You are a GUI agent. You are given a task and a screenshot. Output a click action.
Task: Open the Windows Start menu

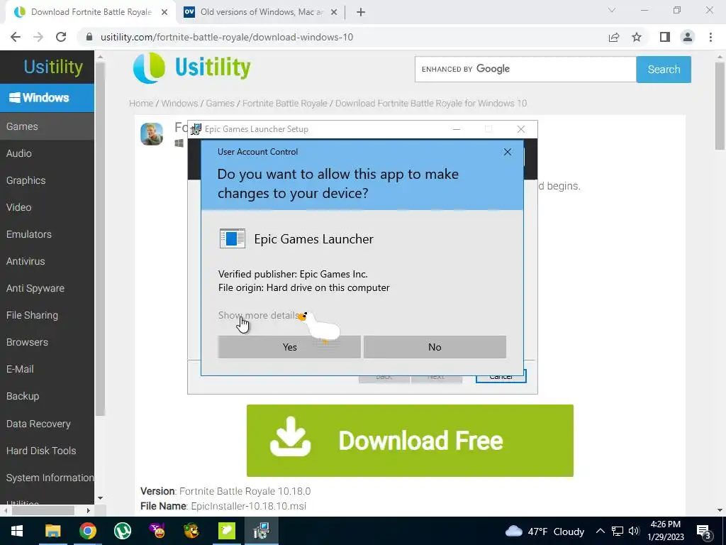click(17, 531)
